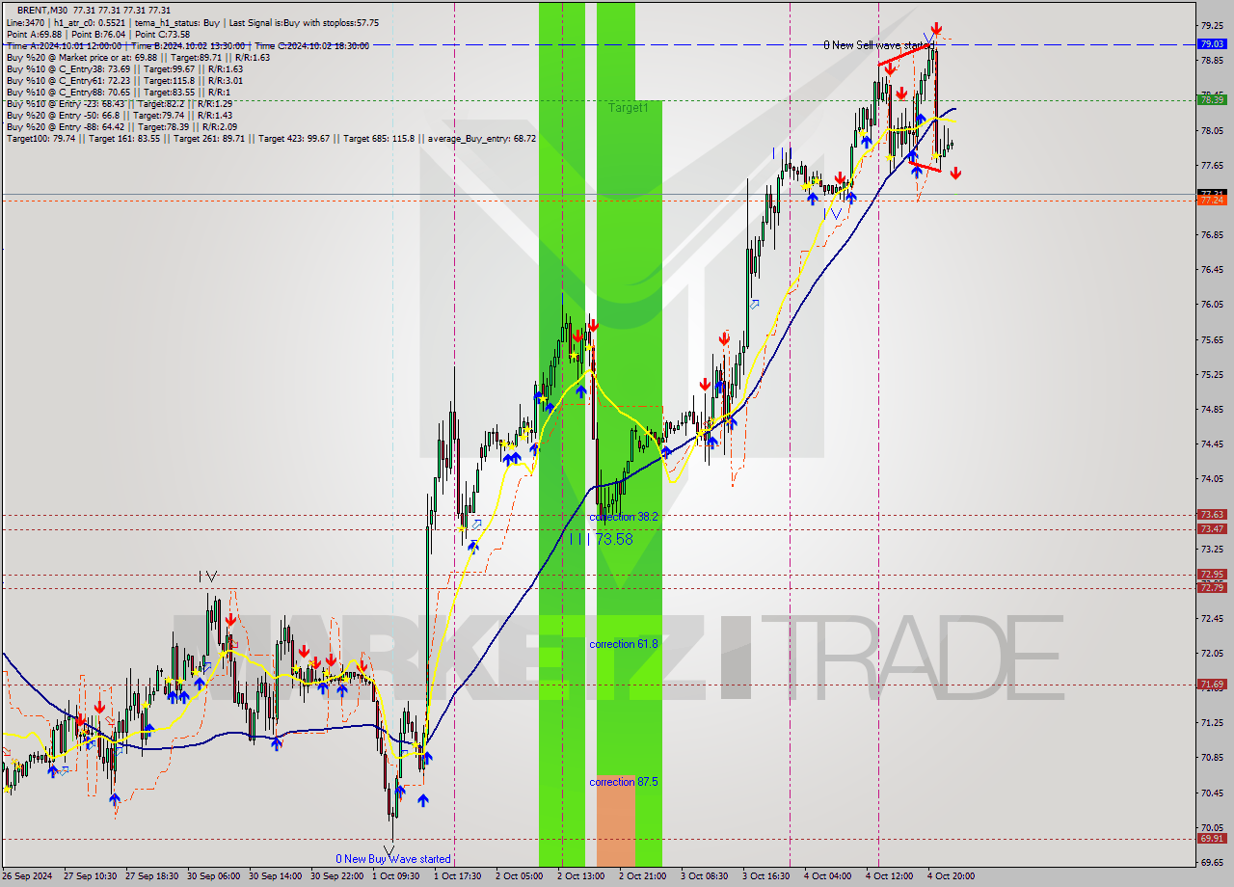Select the '0 New Buy Wave started' label
1234x887 pixels.
point(392,859)
